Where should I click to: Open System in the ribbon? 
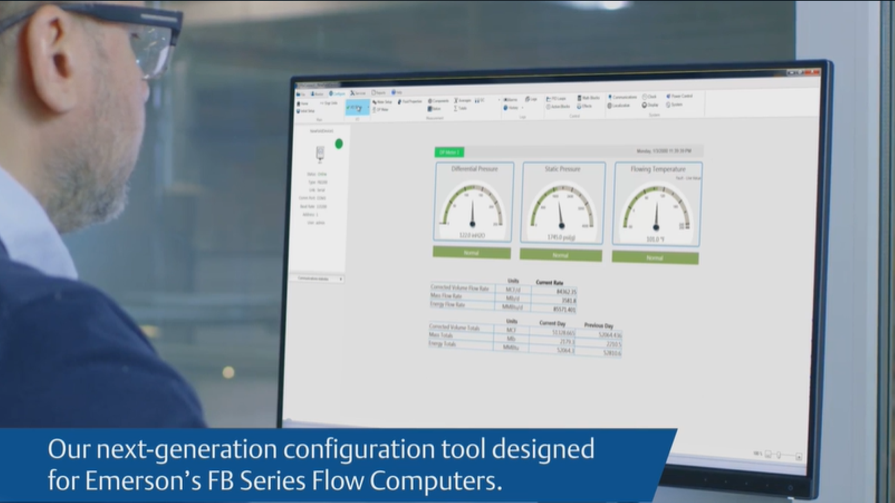674,104
